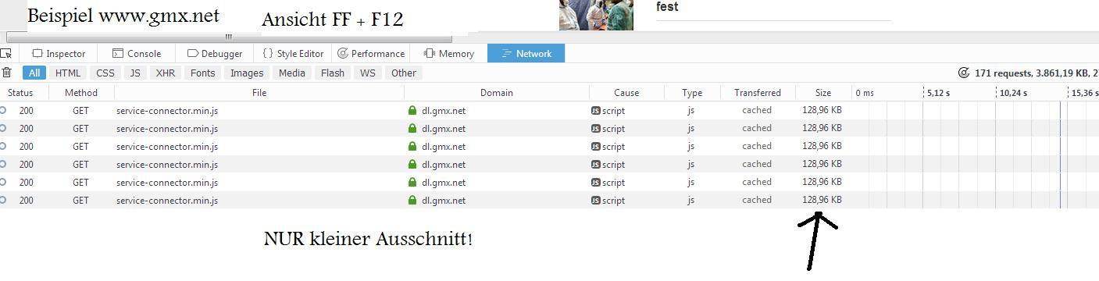Clear network requests with trash icon

click(x=6, y=73)
